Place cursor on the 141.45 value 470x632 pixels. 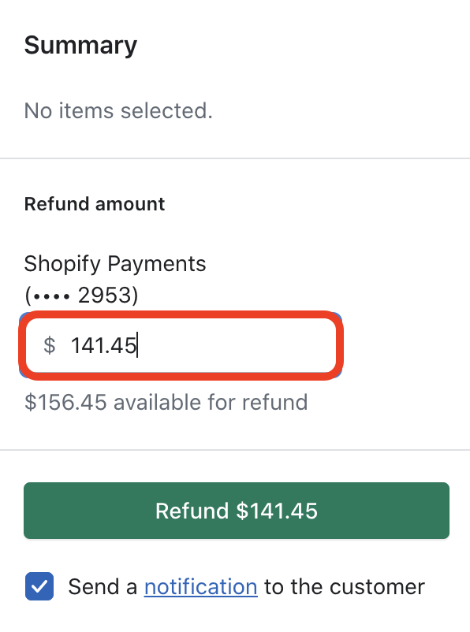[103, 346]
